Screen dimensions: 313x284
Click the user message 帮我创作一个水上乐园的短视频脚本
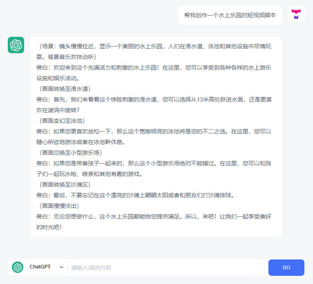click(x=230, y=15)
